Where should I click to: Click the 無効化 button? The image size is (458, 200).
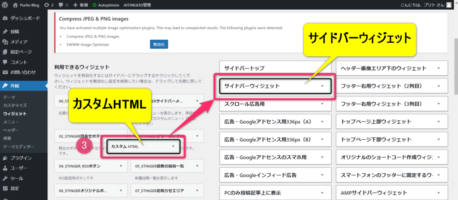[159, 44]
